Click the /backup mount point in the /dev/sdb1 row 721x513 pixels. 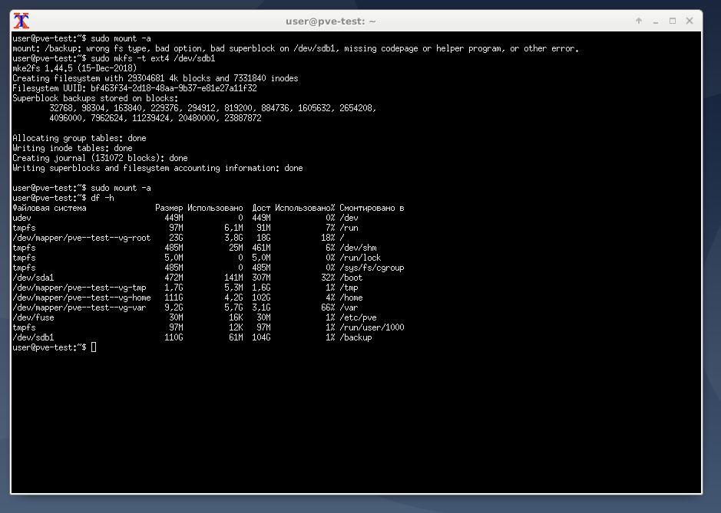356,337
